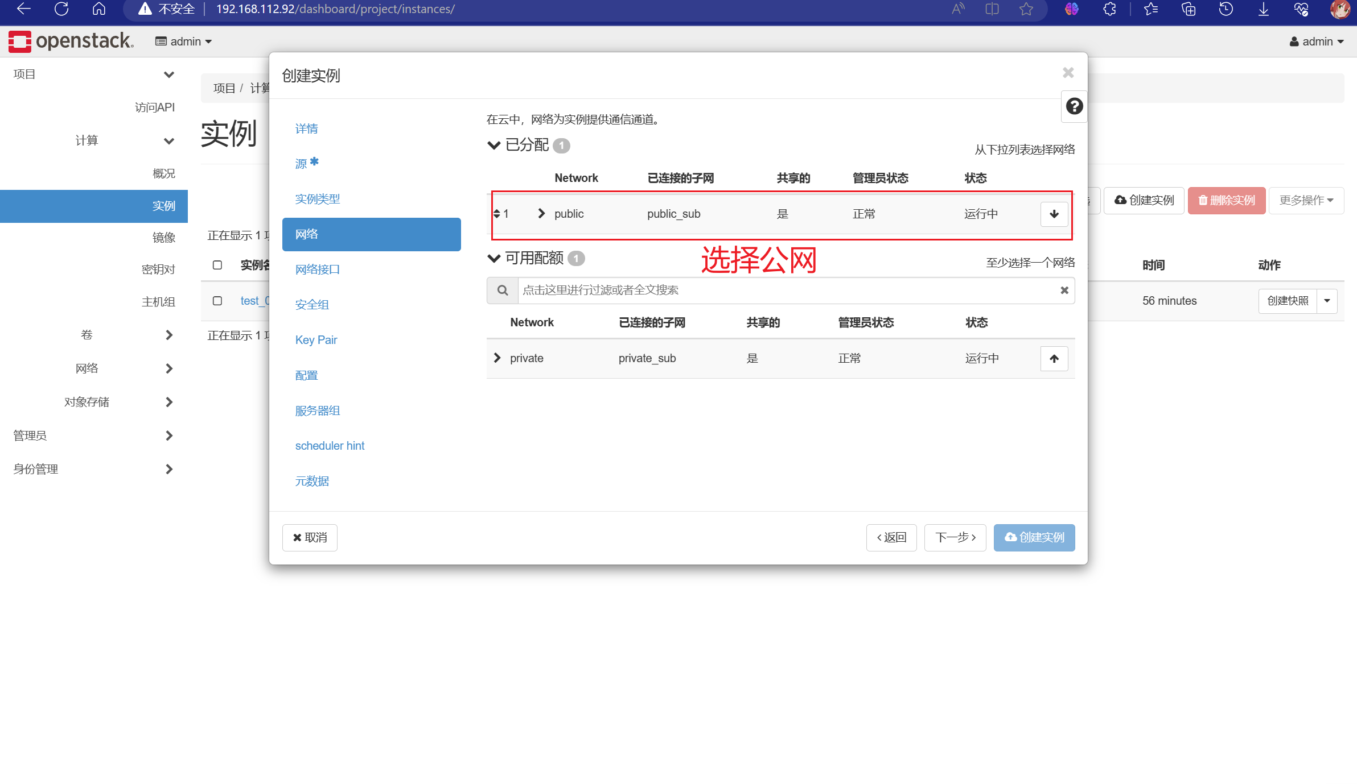Refresh the page with browser reload icon
Viewport: 1357px width, 784px height.
pos(61,9)
